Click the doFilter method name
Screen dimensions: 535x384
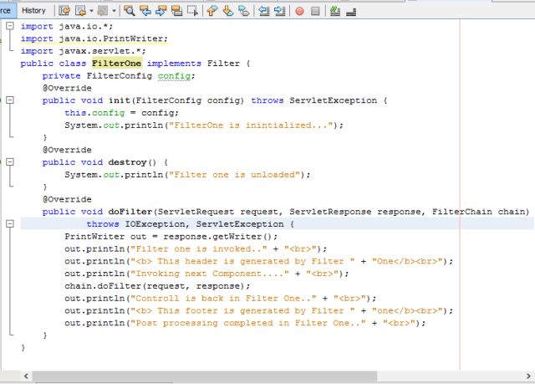tap(130, 212)
